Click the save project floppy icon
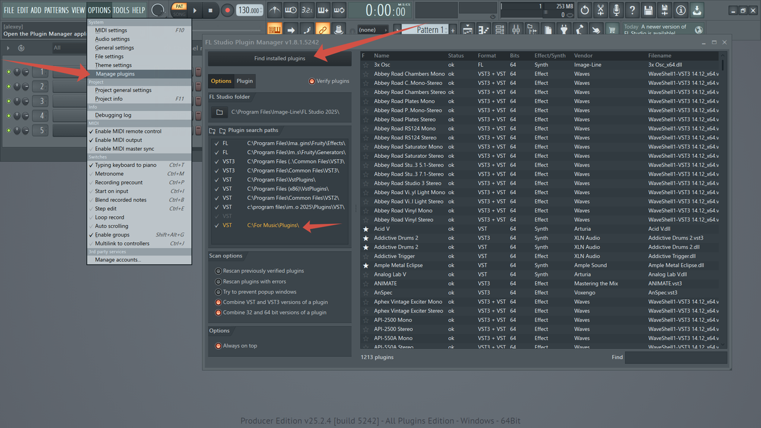This screenshot has height=428, width=761. (x=648, y=10)
